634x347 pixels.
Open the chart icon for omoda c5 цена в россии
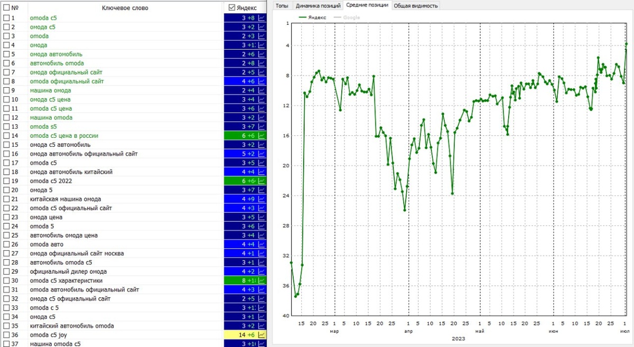click(x=262, y=136)
